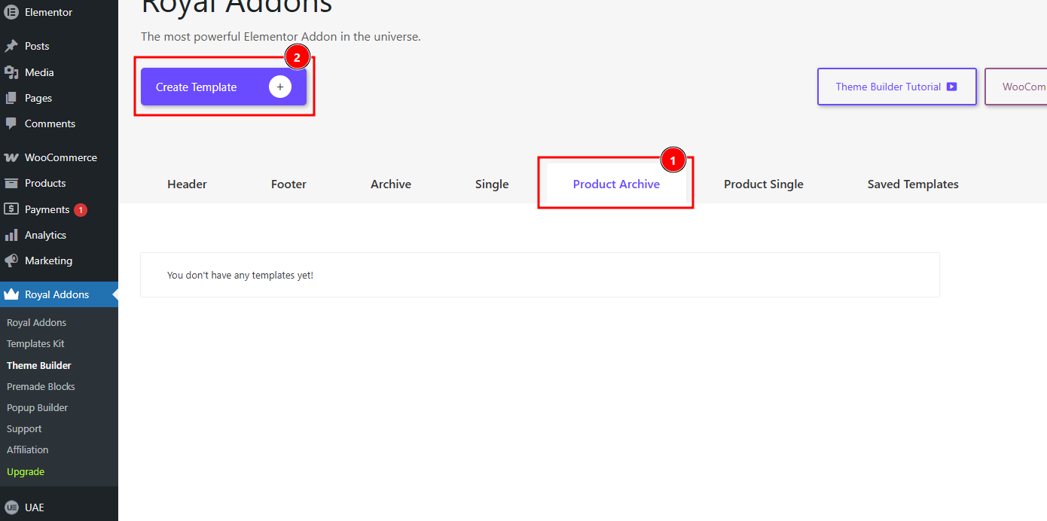
Task: Go to the Saved Templates tab
Action: [x=913, y=184]
